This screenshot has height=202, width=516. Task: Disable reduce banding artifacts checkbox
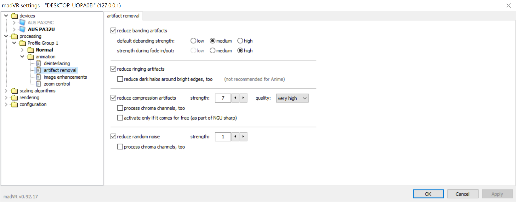pyautogui.click(x=113, y=30)
